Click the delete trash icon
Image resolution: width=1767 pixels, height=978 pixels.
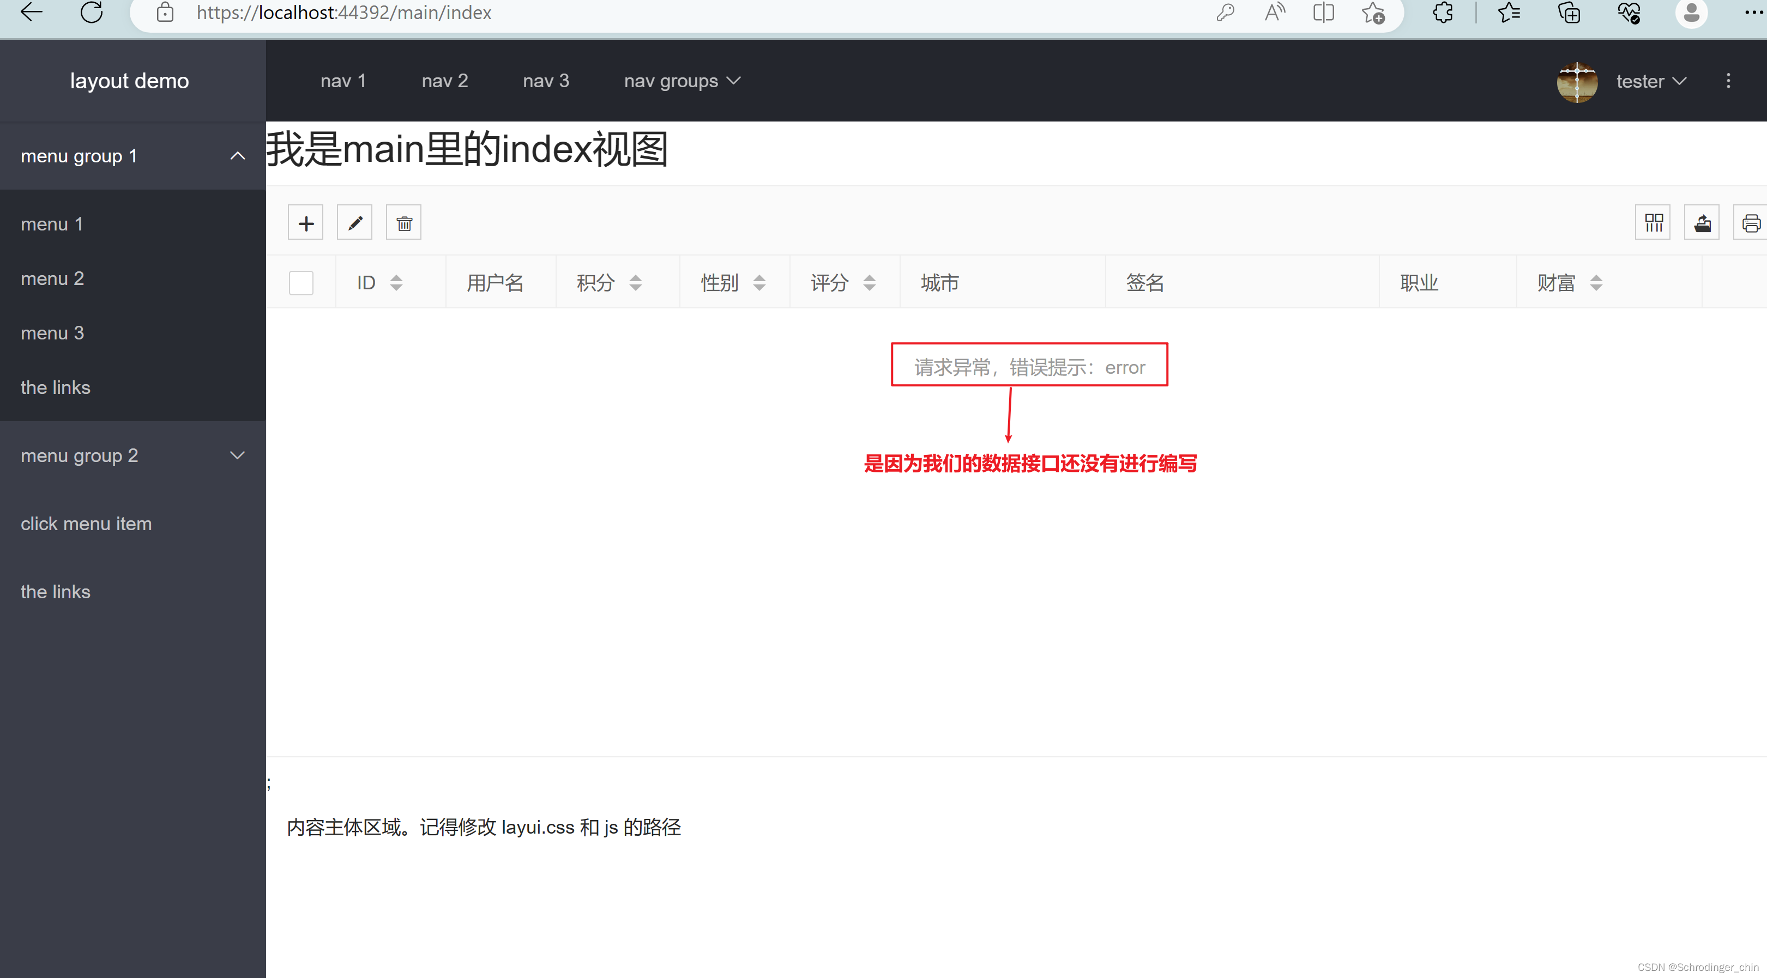tap(403, 221)
